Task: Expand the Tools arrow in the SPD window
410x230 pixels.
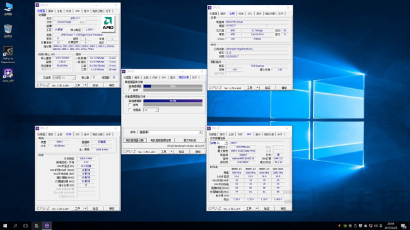Action: tap(257, 209)
